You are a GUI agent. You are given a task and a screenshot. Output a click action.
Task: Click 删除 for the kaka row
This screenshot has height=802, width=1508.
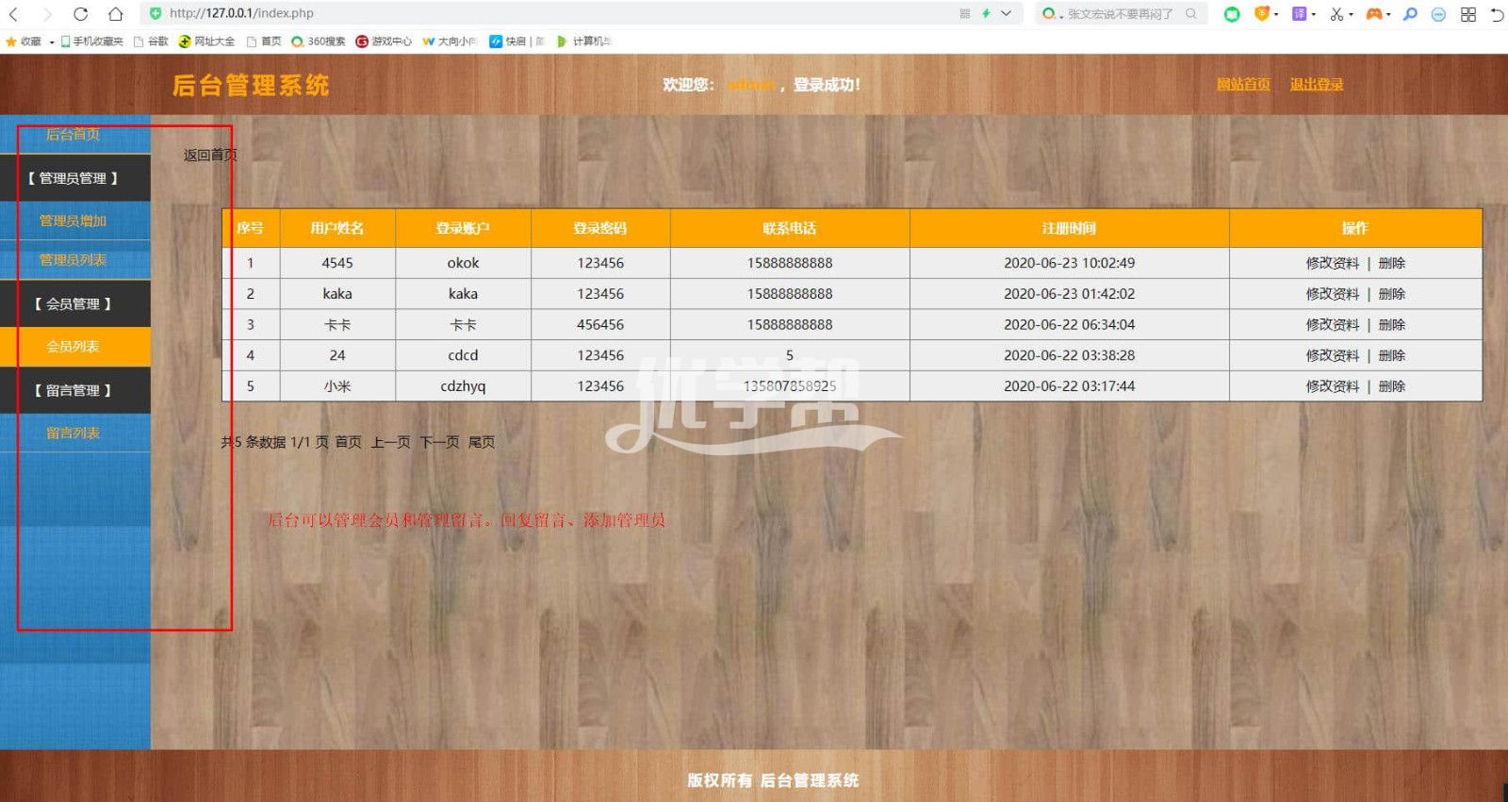pyautogui.click(x=1391, y=294)
